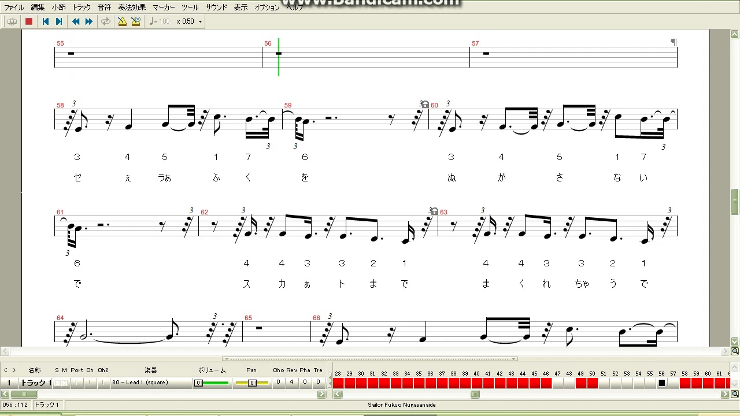The image size is (740, 416).
Task: Click the locked repeat icon at measure 60
Action: 425,105
